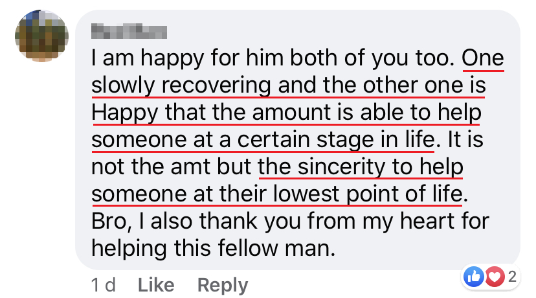Open the commenter's pixelated profile picture
Screen dimensions: 536x298
pos(41,36)
